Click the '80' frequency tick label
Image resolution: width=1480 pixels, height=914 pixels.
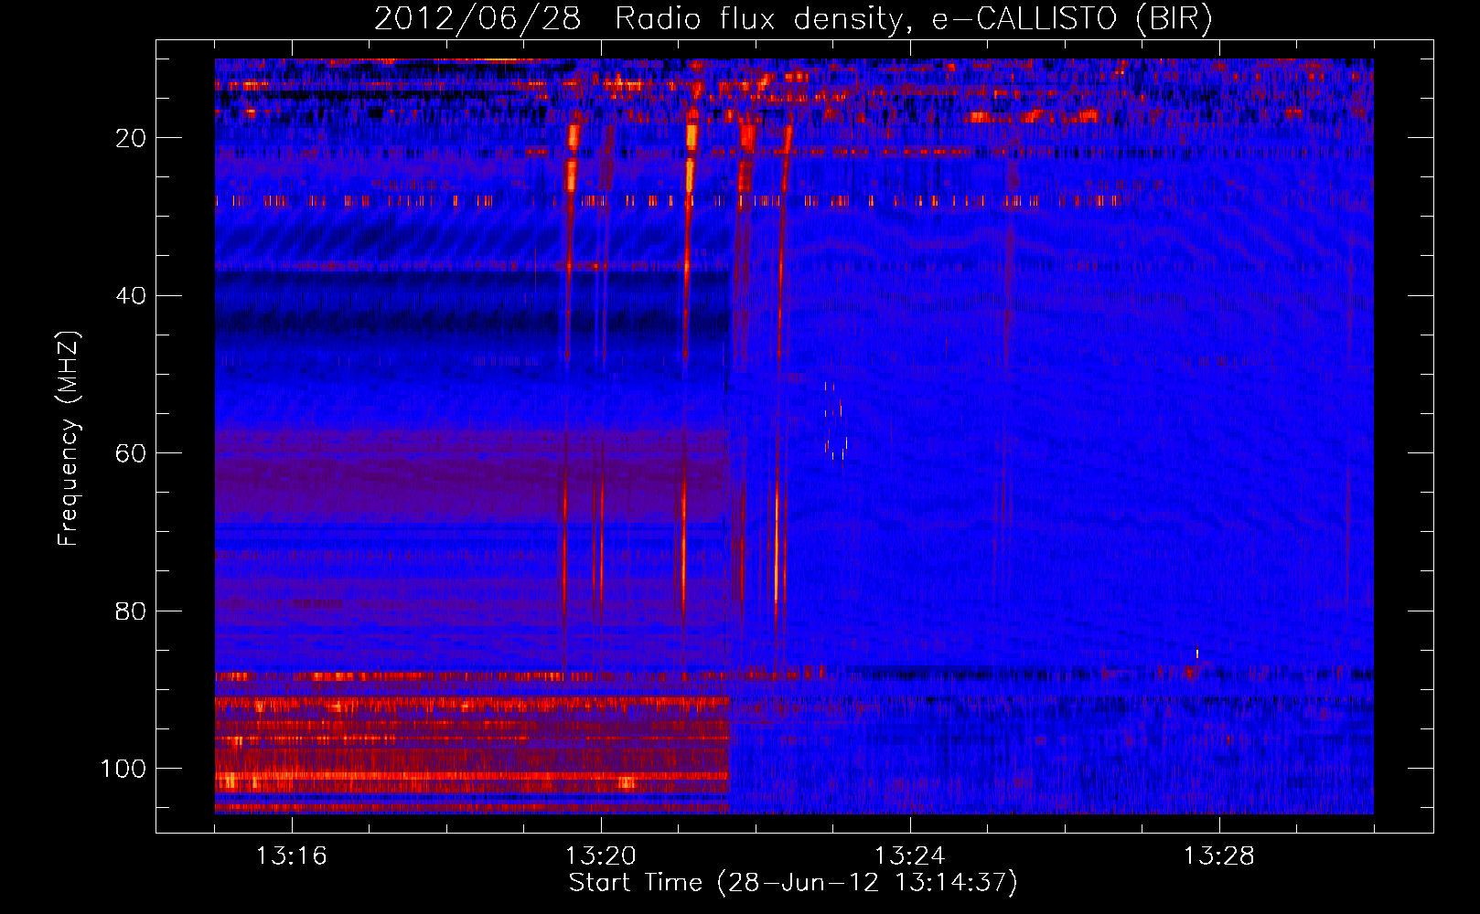132,611
